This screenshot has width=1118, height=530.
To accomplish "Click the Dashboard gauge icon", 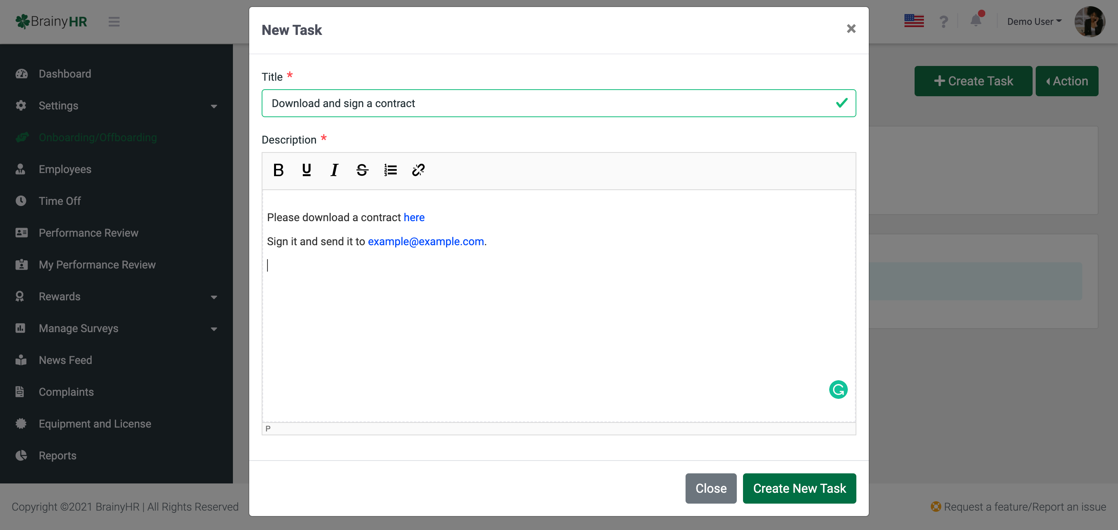I will pos(21,74).
